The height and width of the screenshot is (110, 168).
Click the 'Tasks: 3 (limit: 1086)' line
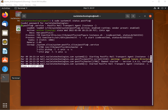41,40
